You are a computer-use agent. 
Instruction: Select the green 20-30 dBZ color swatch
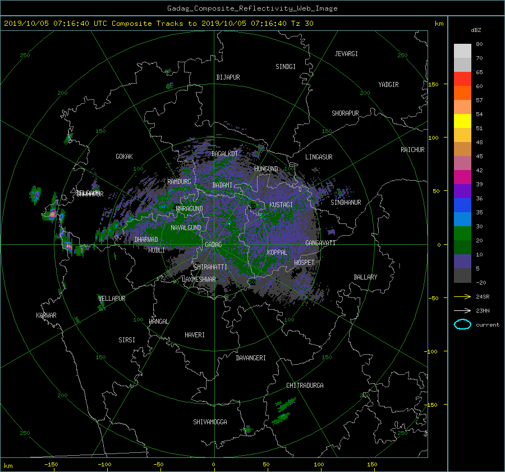coord(462,233)
